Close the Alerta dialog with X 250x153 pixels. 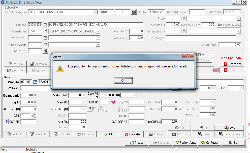coord(188,56)
